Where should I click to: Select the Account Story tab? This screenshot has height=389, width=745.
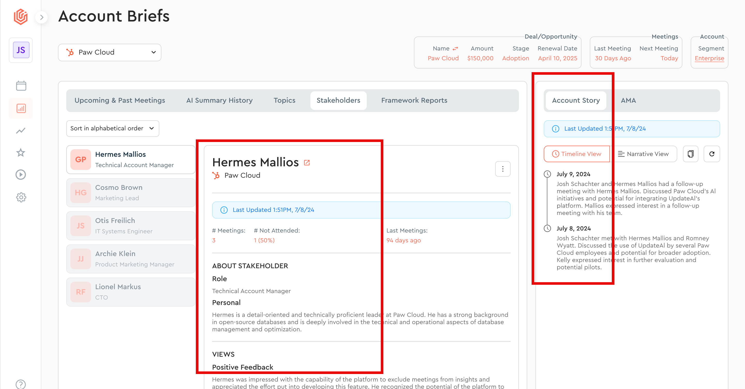[576, 100]
